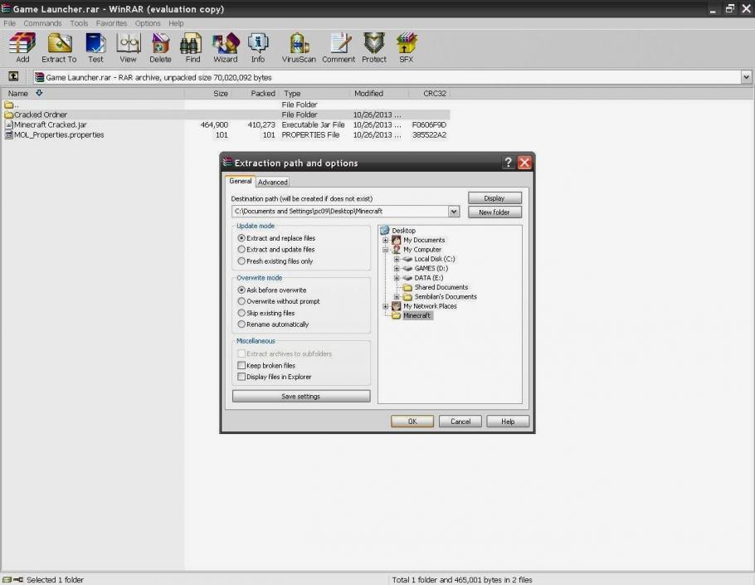
Task: Select the Minecraft folder in tree
Action: (x=417, y=315)
